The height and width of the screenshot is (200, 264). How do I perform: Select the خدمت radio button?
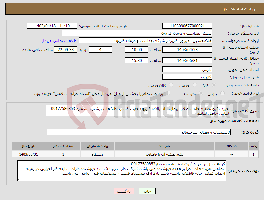point(195,85)
